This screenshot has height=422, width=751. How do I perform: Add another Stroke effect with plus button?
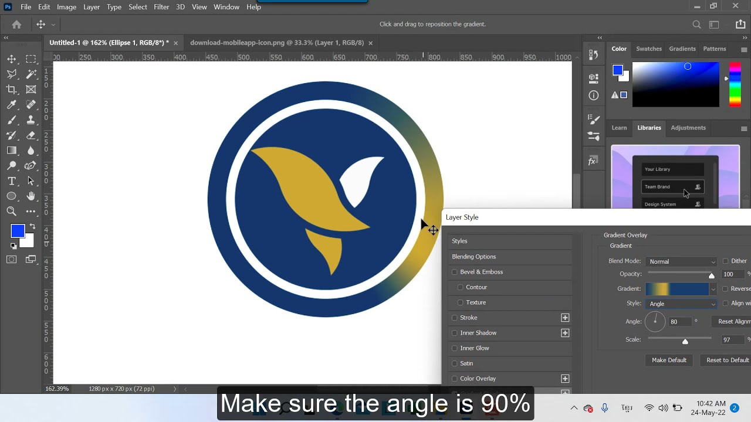(565, 318)
